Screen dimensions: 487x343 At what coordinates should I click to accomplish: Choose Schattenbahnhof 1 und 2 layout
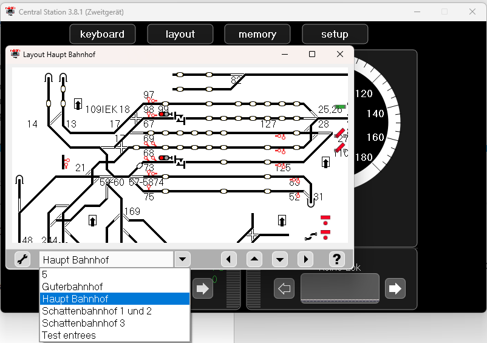coord(97,311)
